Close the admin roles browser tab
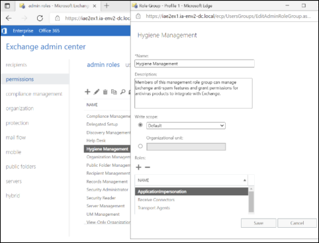Image resolution: width=319 pixels, height=243 pixels. pyautogui.click(x=95, y=6)
